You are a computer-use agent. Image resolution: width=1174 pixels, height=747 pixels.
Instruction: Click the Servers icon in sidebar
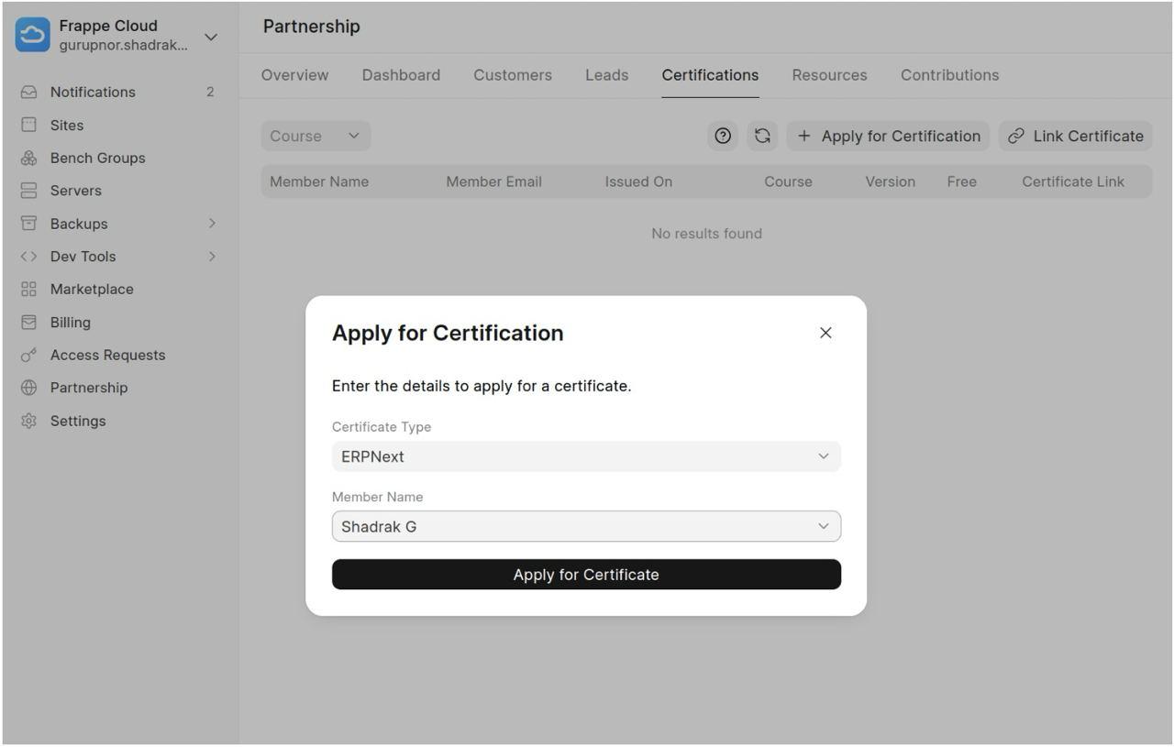29,191
